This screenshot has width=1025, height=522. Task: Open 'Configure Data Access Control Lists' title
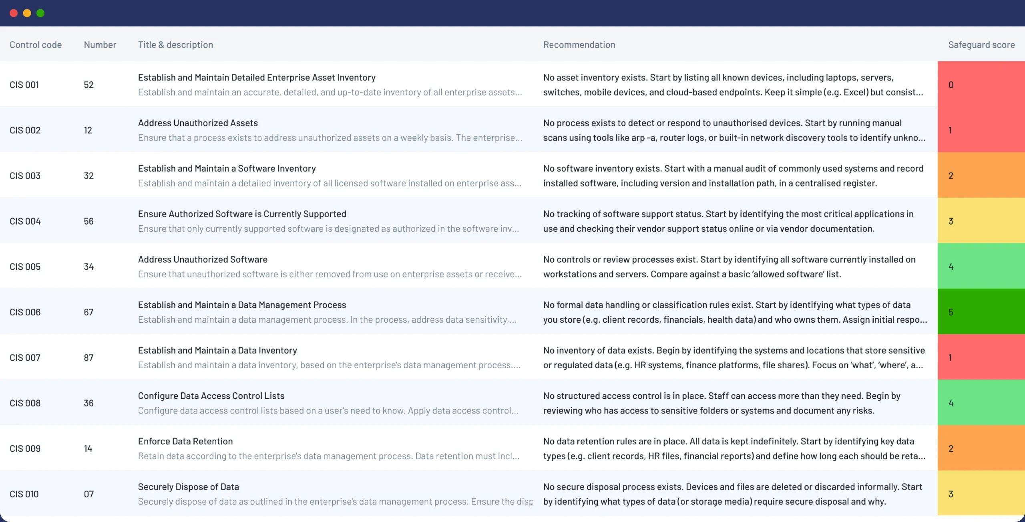pyautogui.click(x=211, y=396)
